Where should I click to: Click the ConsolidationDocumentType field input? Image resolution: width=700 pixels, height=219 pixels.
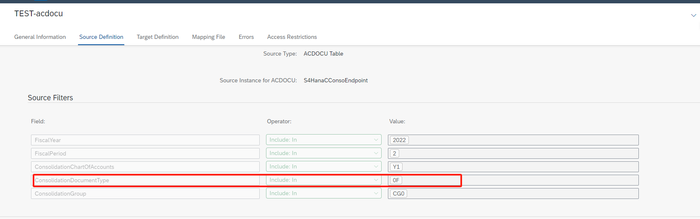point(145,180)
